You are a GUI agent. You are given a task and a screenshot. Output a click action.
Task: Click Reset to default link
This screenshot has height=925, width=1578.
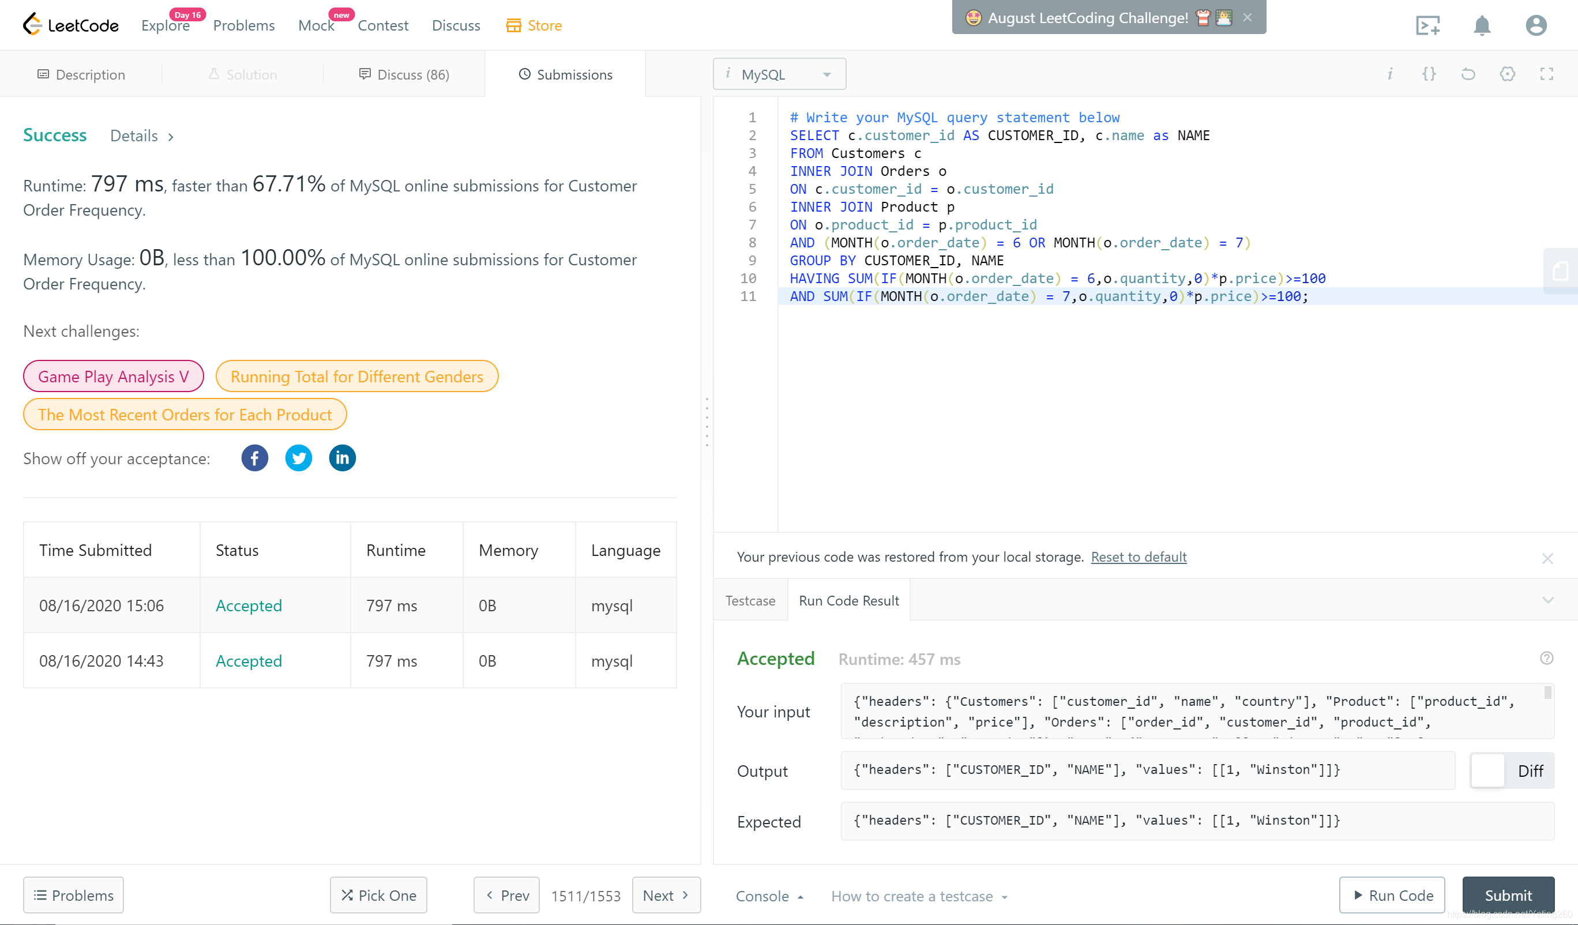click(x=1138, y=556)
